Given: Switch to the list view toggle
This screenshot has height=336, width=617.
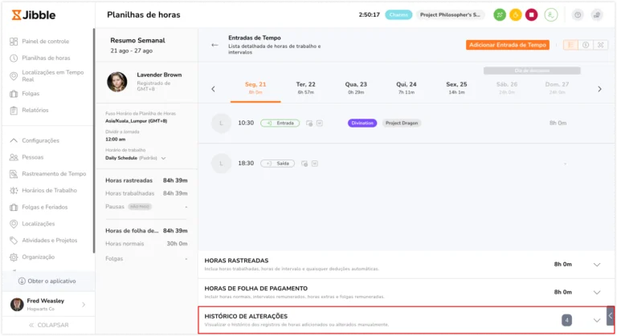Looking at the screenshot, I should (570, 45).
